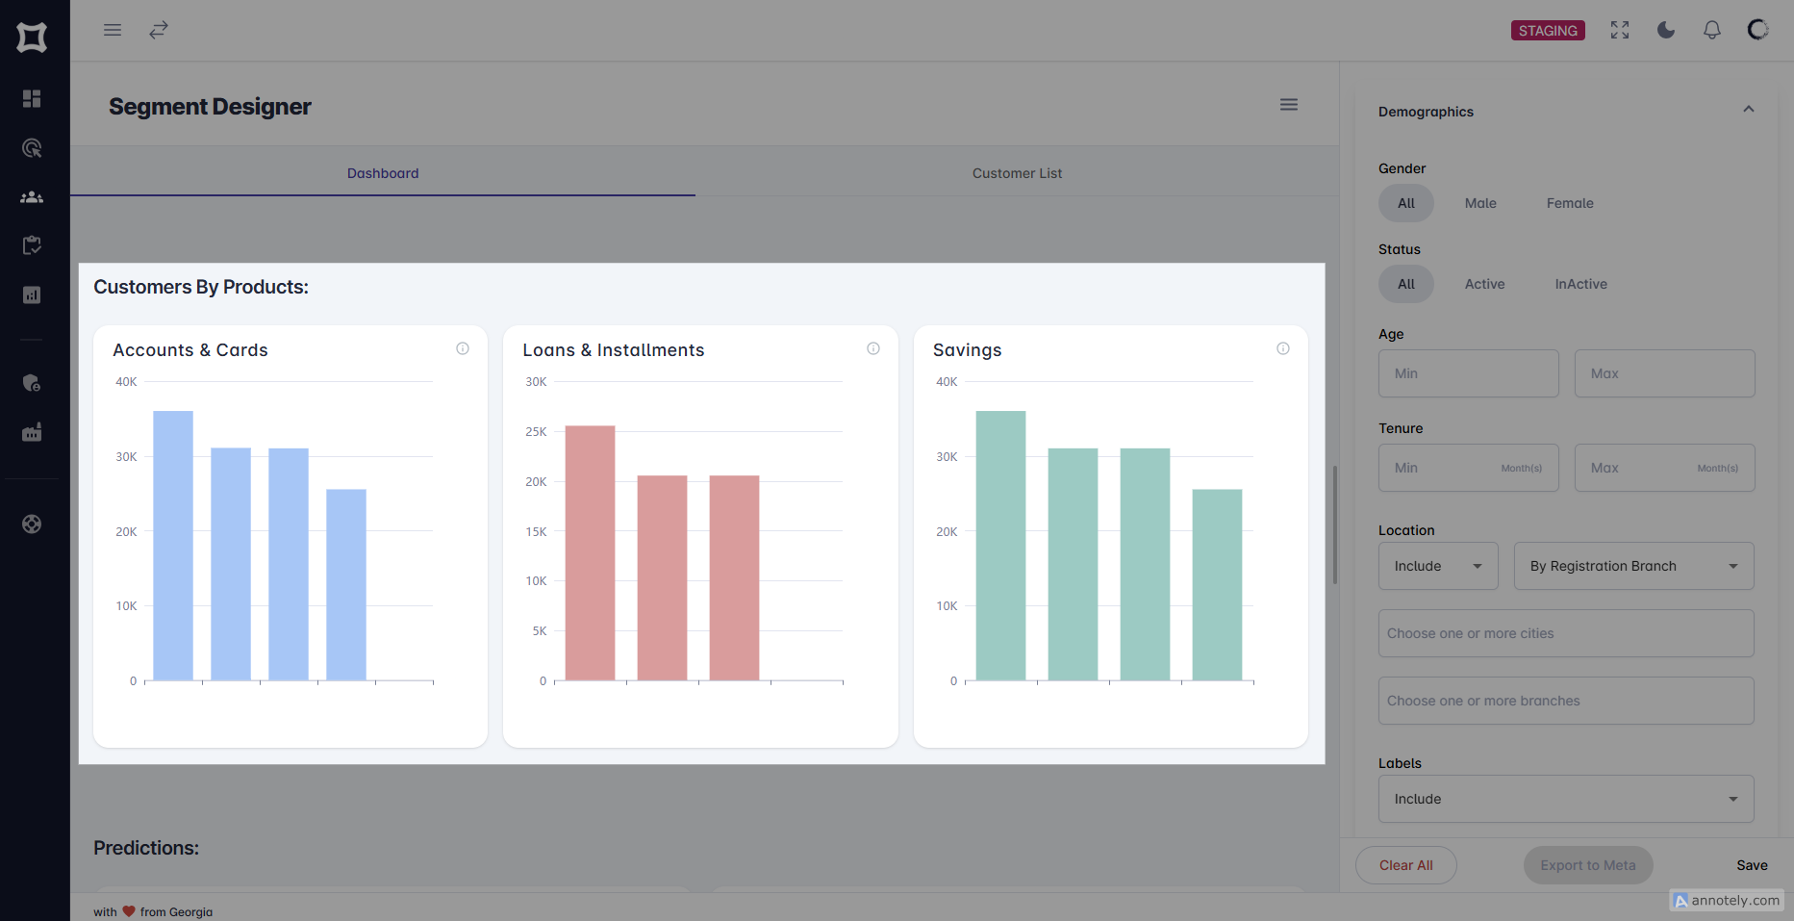Click the Clear All button

1405,865
